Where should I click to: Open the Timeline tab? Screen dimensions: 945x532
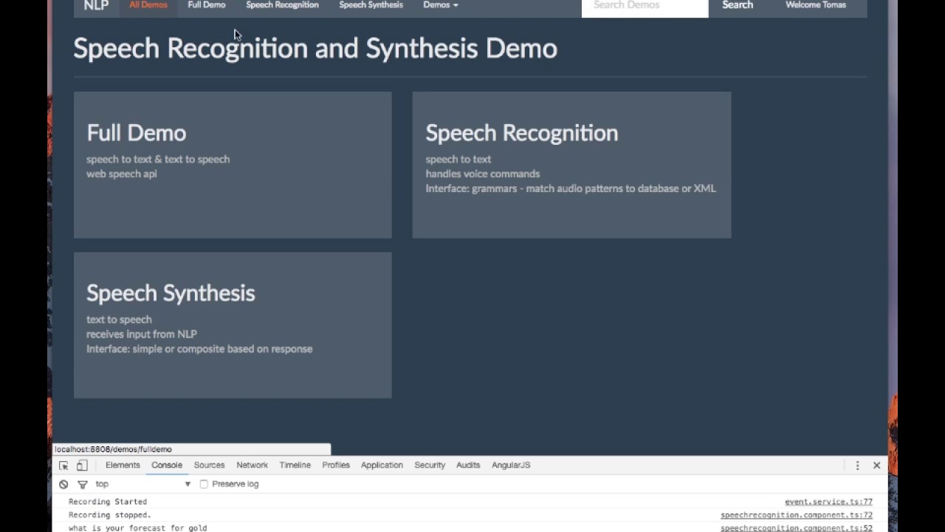point(295,465)
